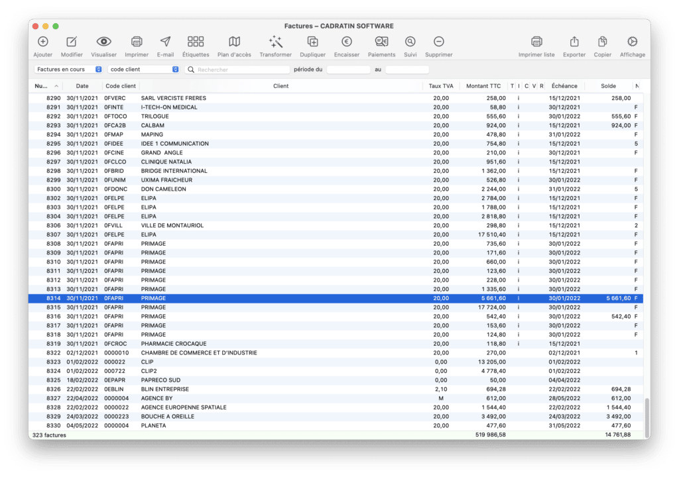Select the PAPRECO SUD row
The height and width of the screenshot is (477, 679).
coord(336,380)
